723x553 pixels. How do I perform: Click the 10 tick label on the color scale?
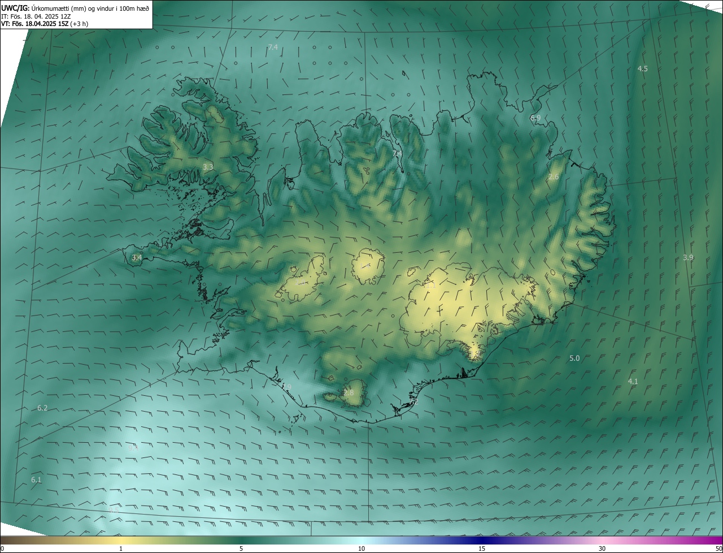coord(361,548)
